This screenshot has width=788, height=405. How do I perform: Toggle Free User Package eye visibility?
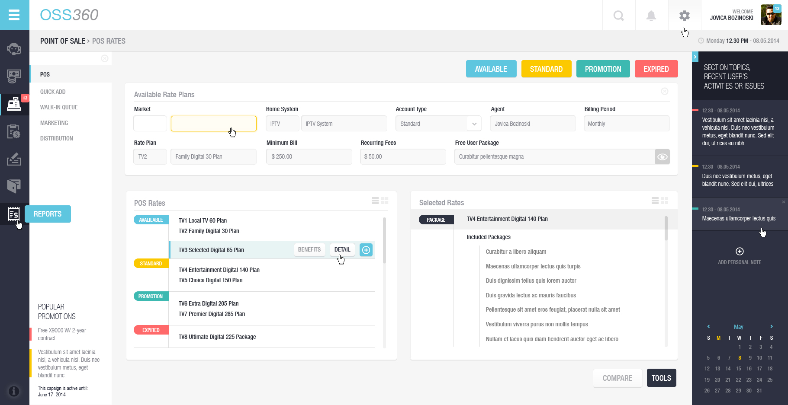(662, 156)
